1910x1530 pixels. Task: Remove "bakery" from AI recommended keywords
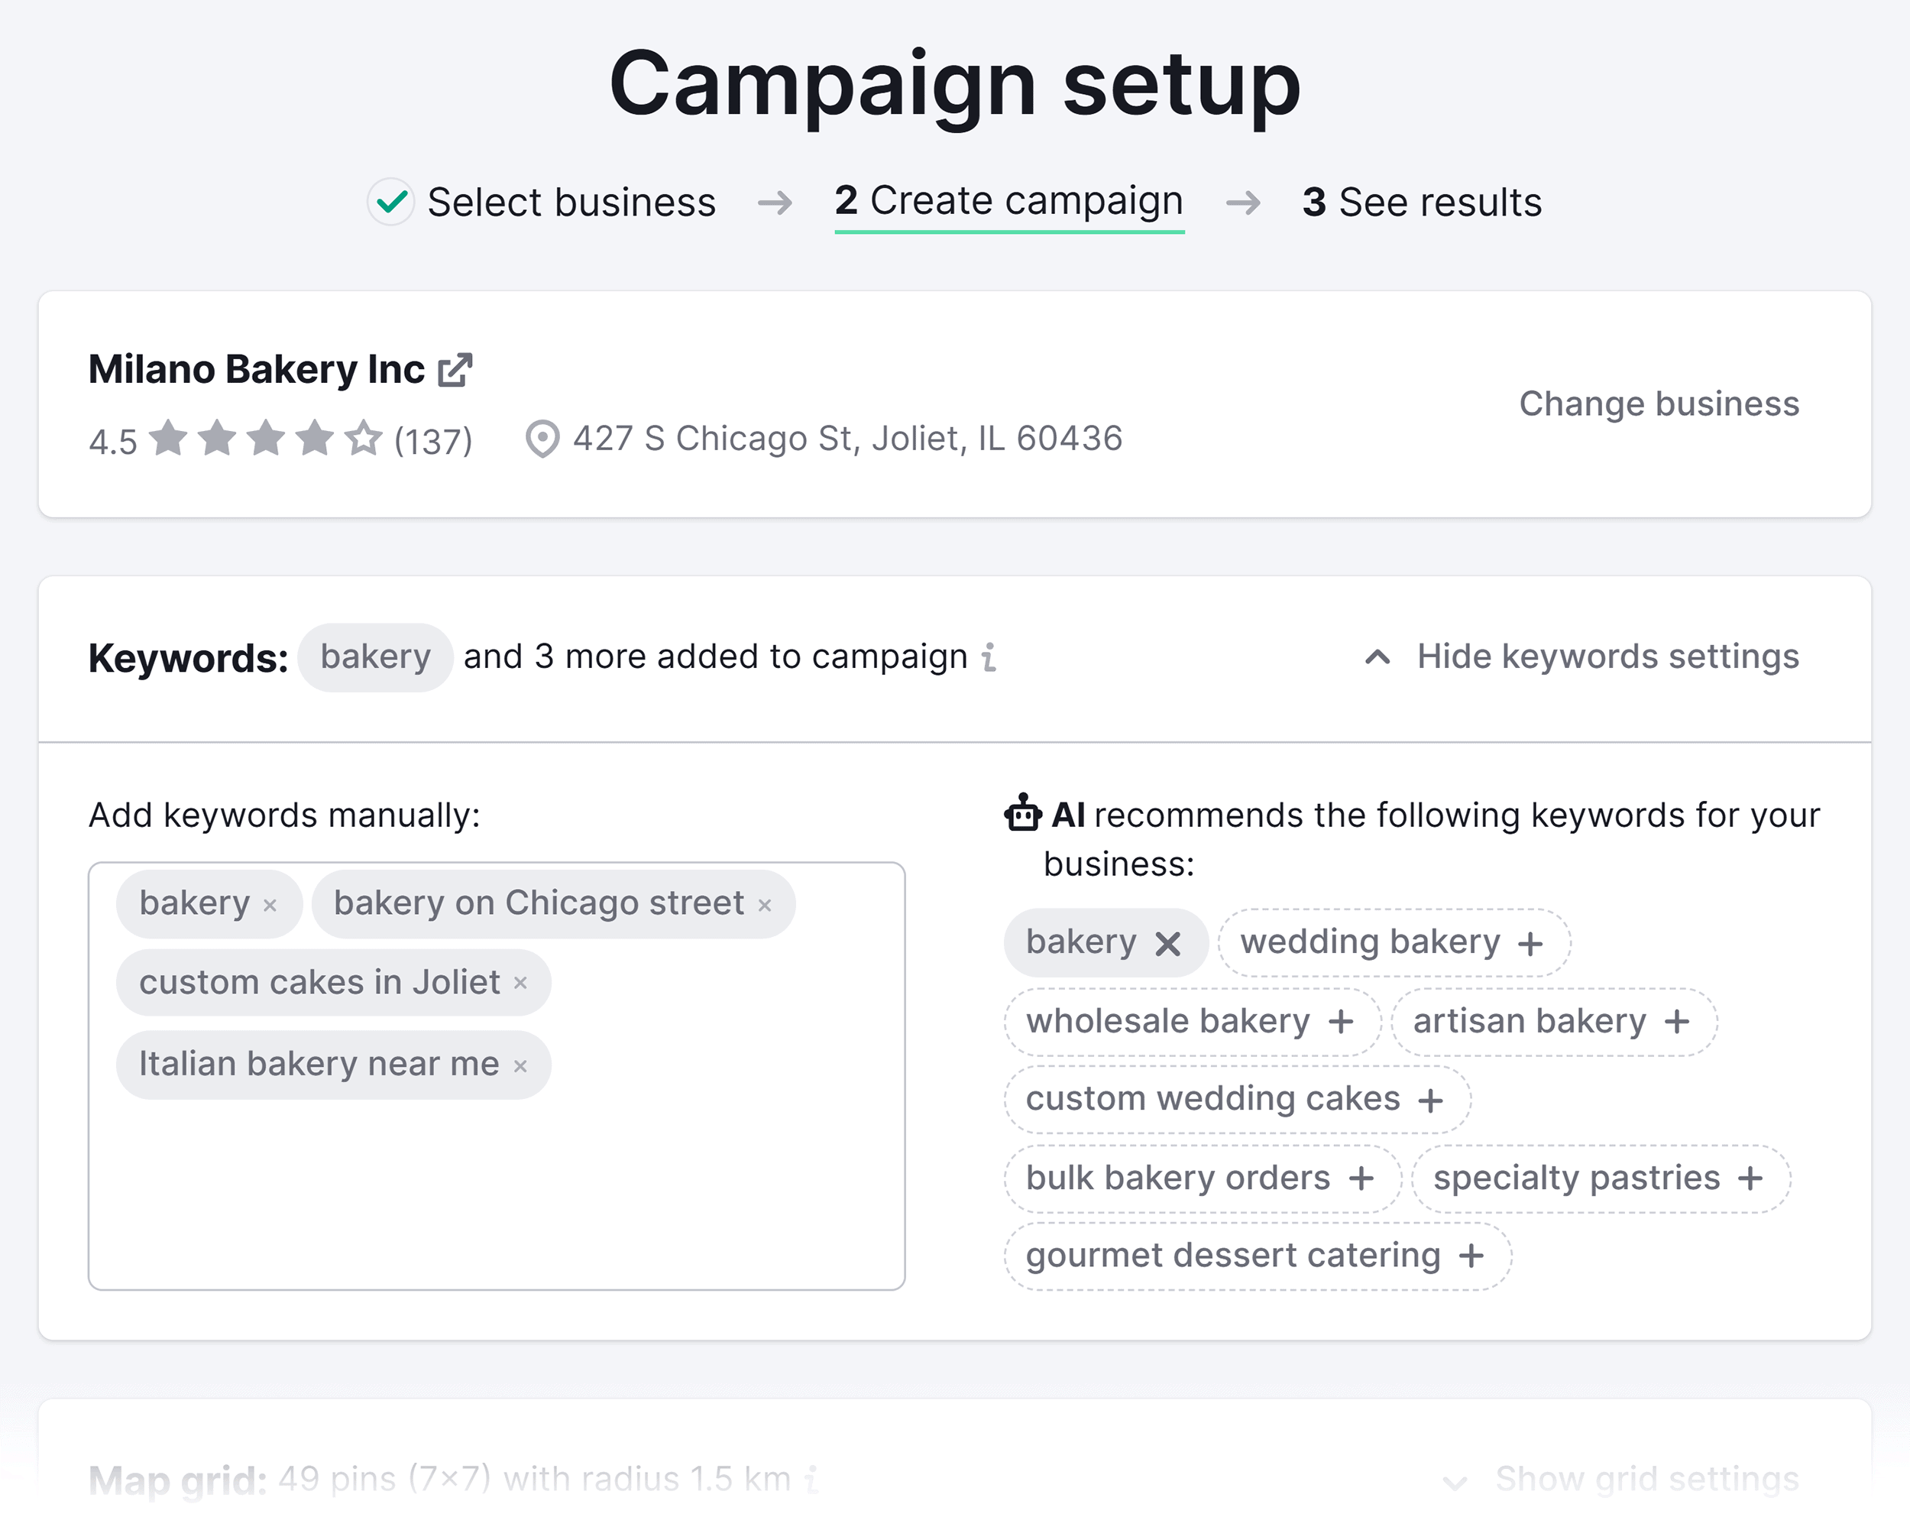(1170, 942)
